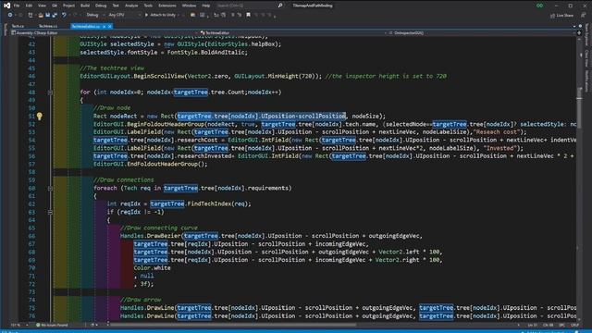
Task: Click the Undo toolbar icon
Action: pos(64,15)
